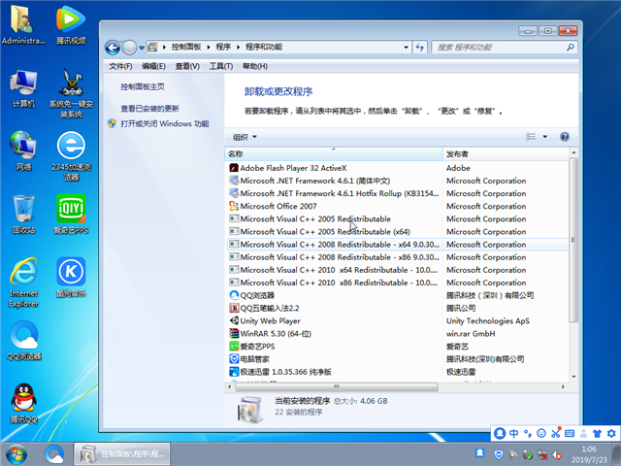Select Adobe Flash Player 32 ActiveX row
Viewport: 621px width, 466px height.
(397, 168)
